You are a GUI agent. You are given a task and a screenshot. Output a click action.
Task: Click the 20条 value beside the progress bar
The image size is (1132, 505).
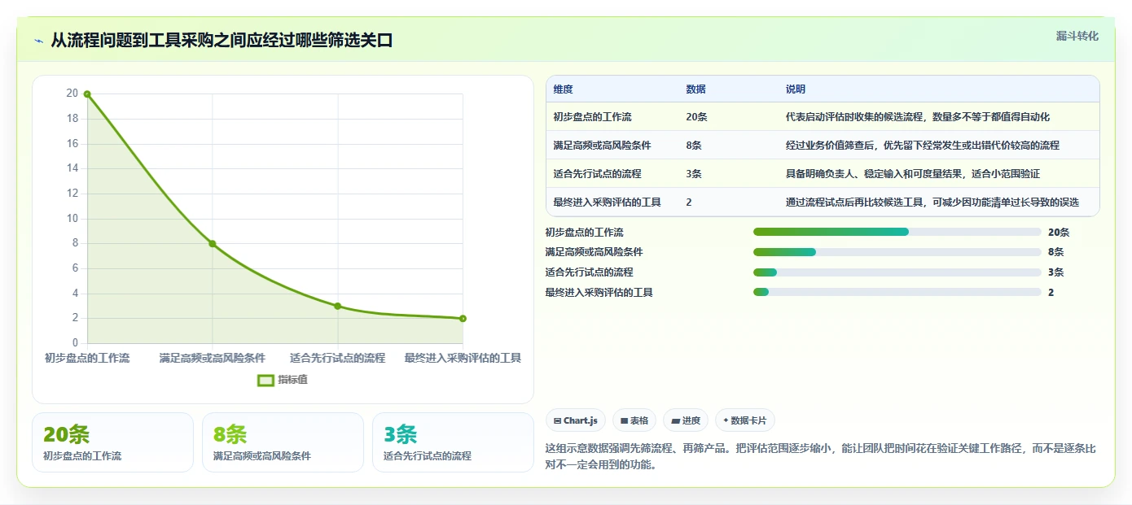click(x=1059, y=233)
